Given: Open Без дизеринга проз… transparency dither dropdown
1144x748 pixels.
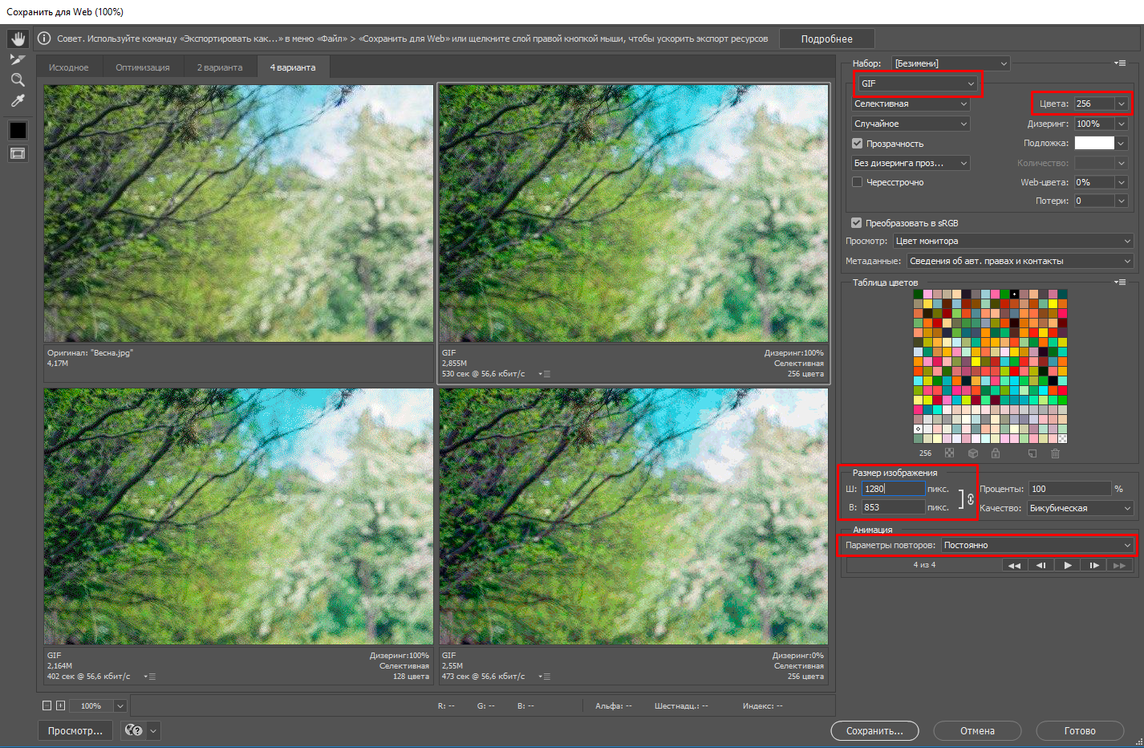Looking at the screenshot, I should [911, 163].
